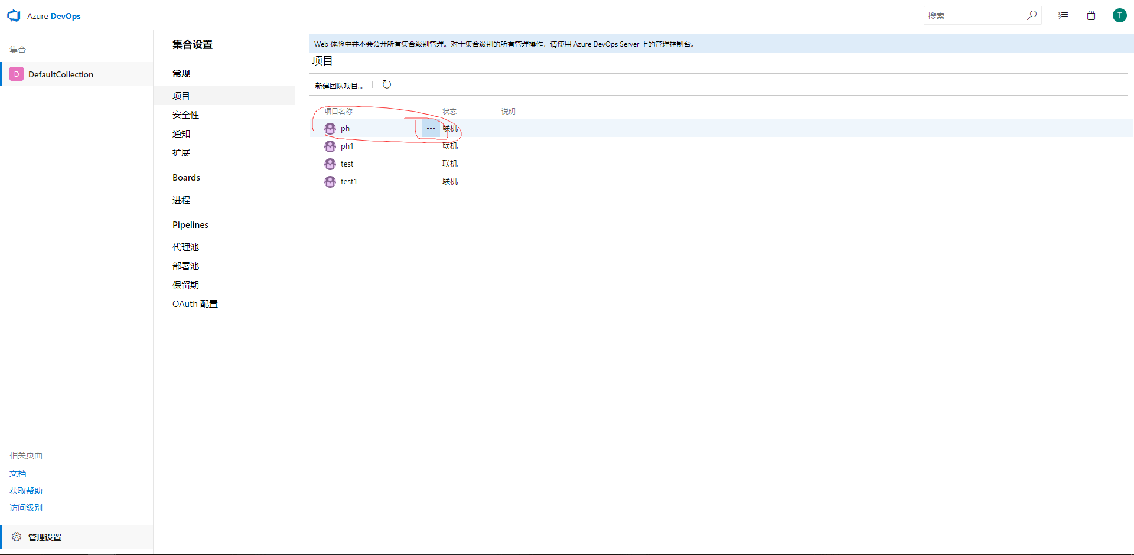Go to 通知 settings
The width and height of the screenshot is (1134, 555).
tap(181, 134)
